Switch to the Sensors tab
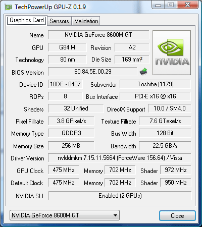202x227 pixels. click(x=59, y=21)
